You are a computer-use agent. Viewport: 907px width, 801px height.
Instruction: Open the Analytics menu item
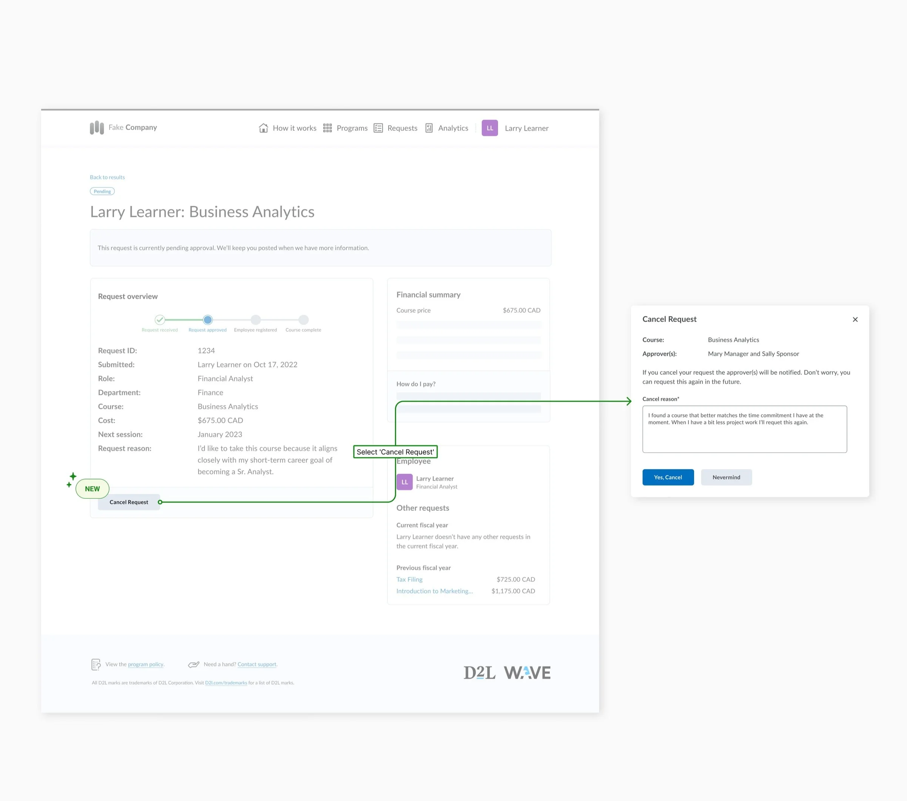[453, 128]
